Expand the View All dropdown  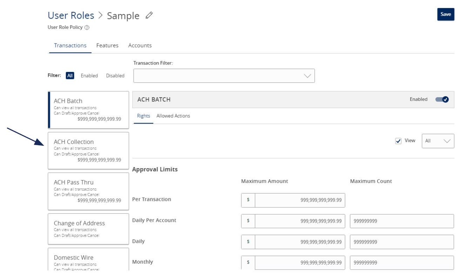(x=438, y=140)
